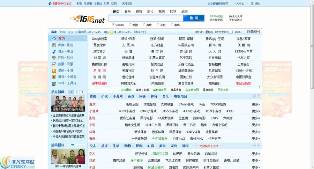This screenshot has height=169, width=314.
Task: Select the Google search engine radio
Action: pos(113,25)
